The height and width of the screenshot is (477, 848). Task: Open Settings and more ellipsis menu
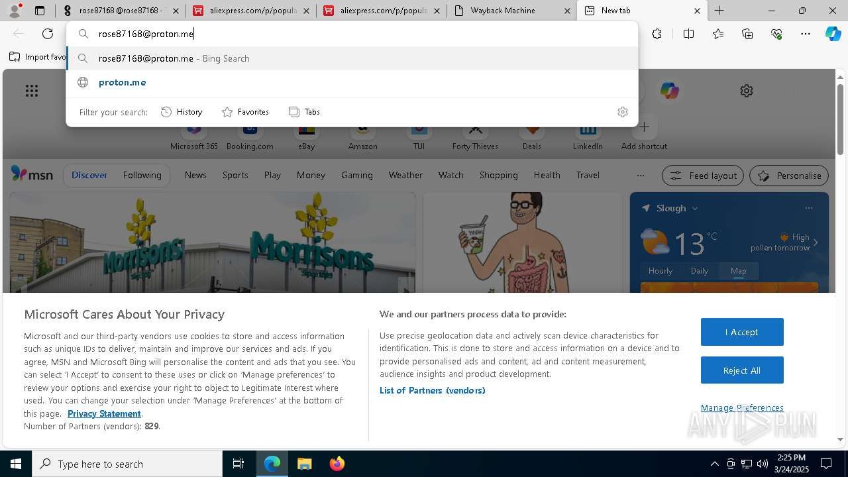(x=806, y=34)
